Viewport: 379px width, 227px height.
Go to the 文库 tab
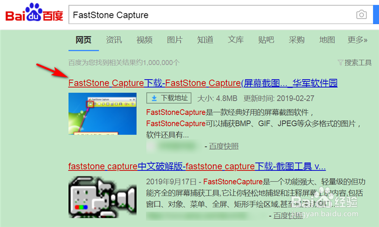(x=235, y=40)
